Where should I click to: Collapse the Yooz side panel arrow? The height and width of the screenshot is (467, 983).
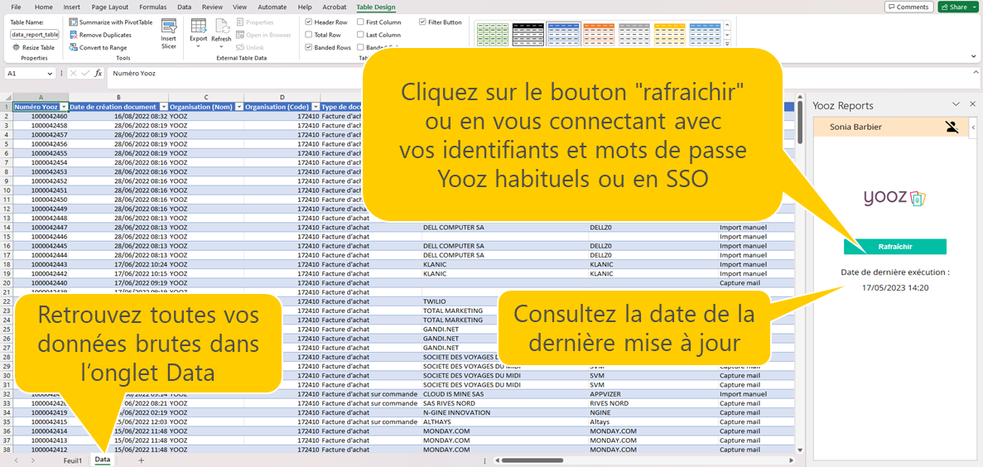click(x=973, y=128)
